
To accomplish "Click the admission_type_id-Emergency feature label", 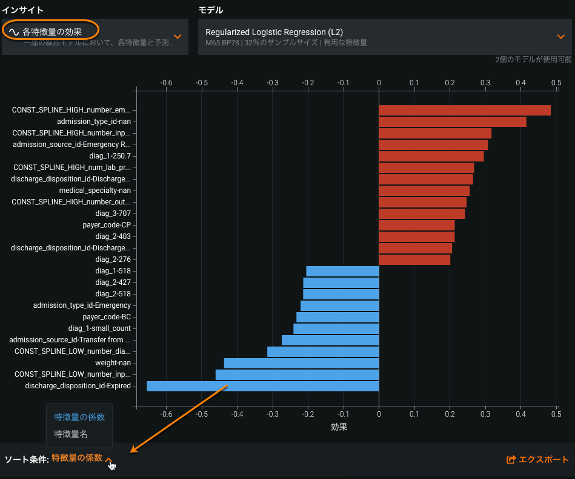I will click(x=82, y=305).
